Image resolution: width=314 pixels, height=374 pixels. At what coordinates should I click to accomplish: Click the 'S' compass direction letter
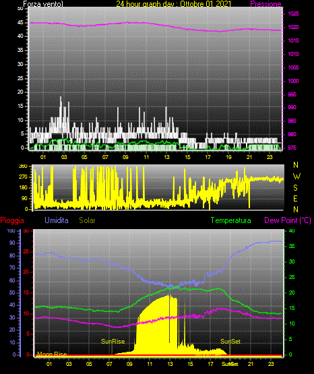(x=295, y=188)
